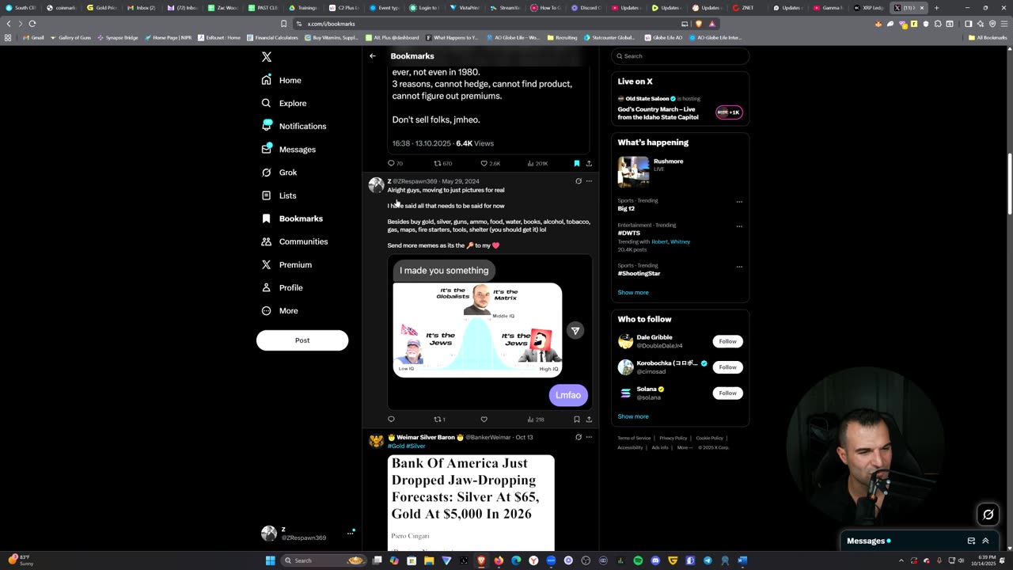The height and width of the screenshot is (570, 1013).
Task: Go back using Bookmarks back arrow
Action: point(373,56)
